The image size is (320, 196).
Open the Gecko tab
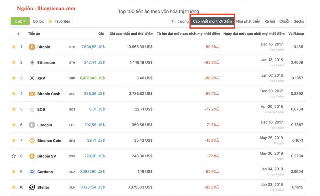[299, 21]
